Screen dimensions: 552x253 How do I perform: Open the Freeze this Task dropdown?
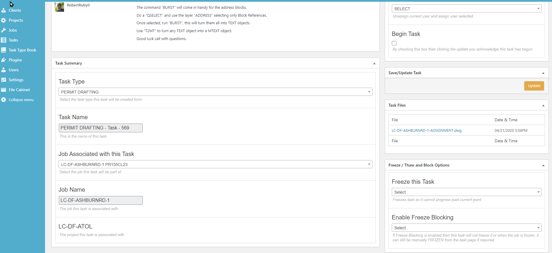(466, 192)
